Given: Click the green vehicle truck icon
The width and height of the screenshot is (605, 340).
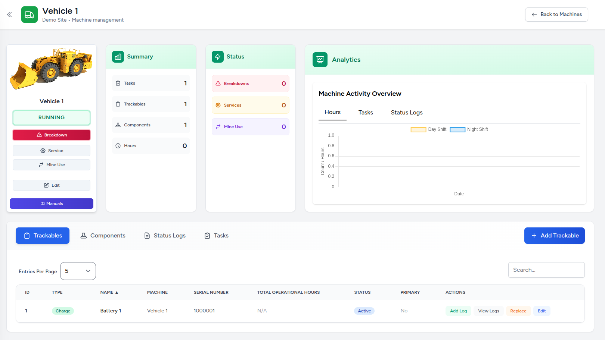Looking at the screenshot, I should 30,15.
